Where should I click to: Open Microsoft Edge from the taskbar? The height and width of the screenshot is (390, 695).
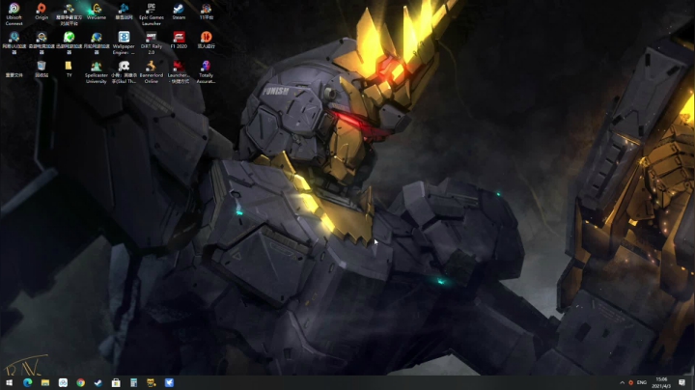(27, 383)
